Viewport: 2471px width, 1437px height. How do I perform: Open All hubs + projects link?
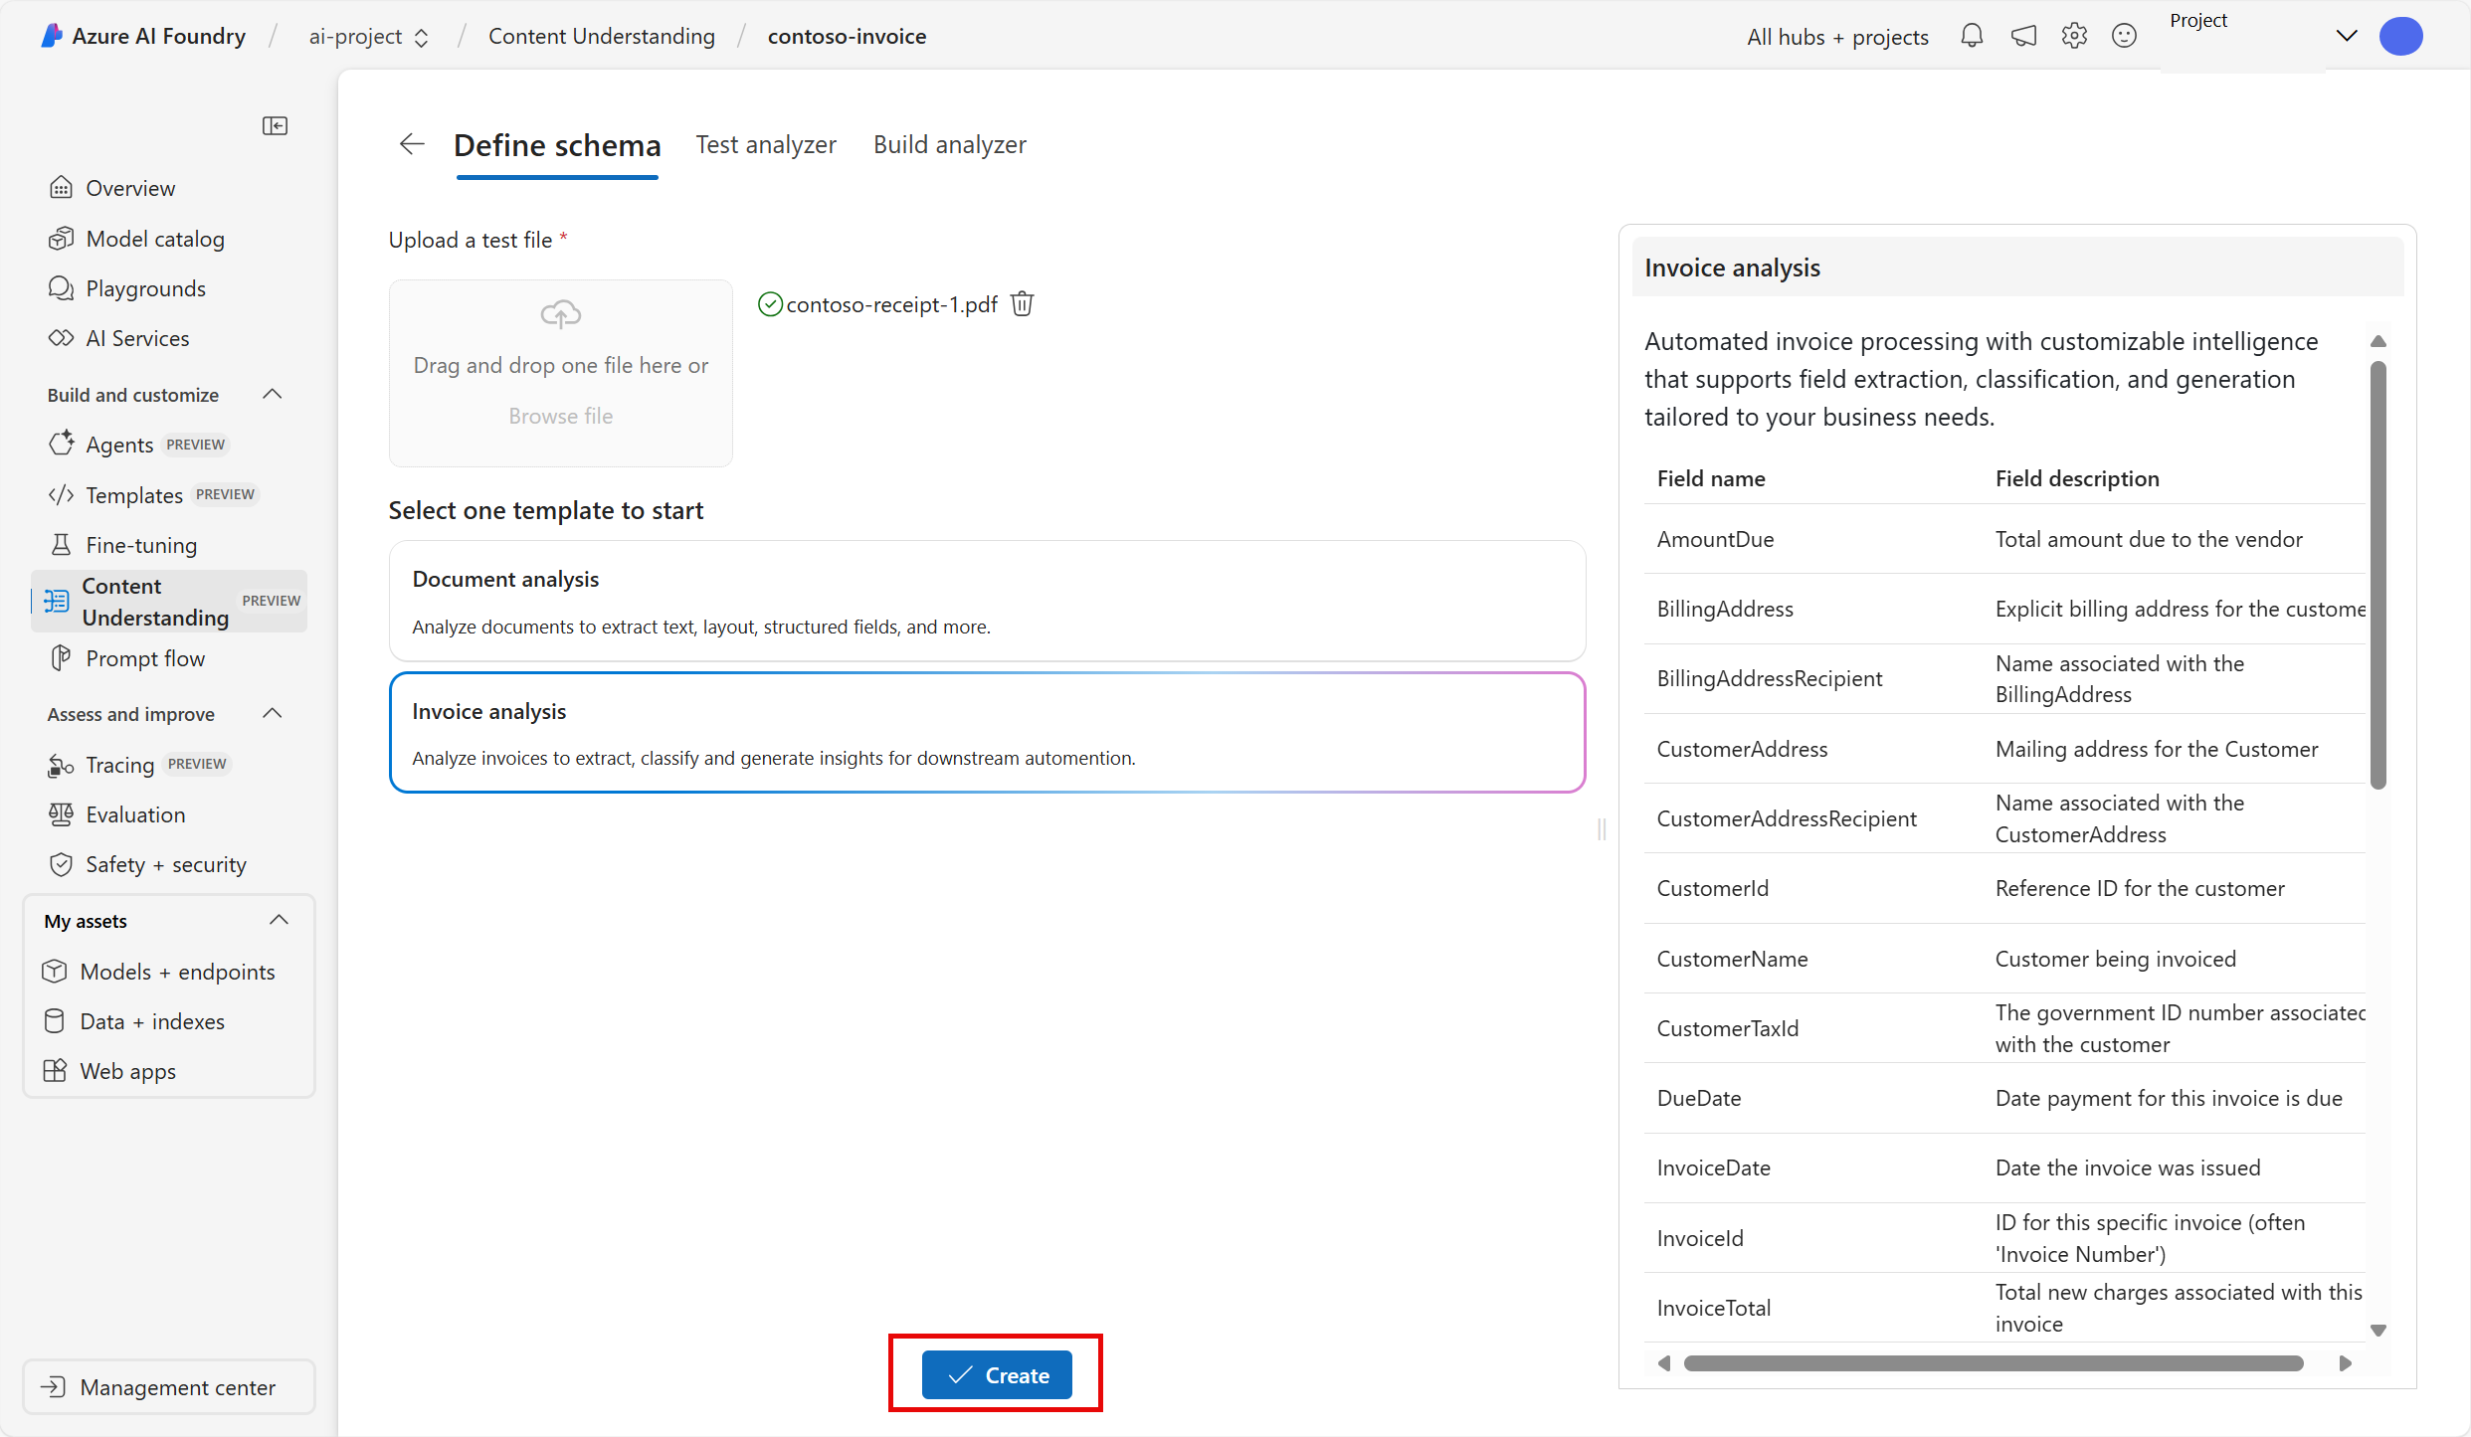tap(1837, 37)
